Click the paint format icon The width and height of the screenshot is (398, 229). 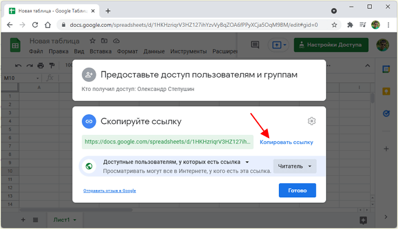tap(52, 65)
